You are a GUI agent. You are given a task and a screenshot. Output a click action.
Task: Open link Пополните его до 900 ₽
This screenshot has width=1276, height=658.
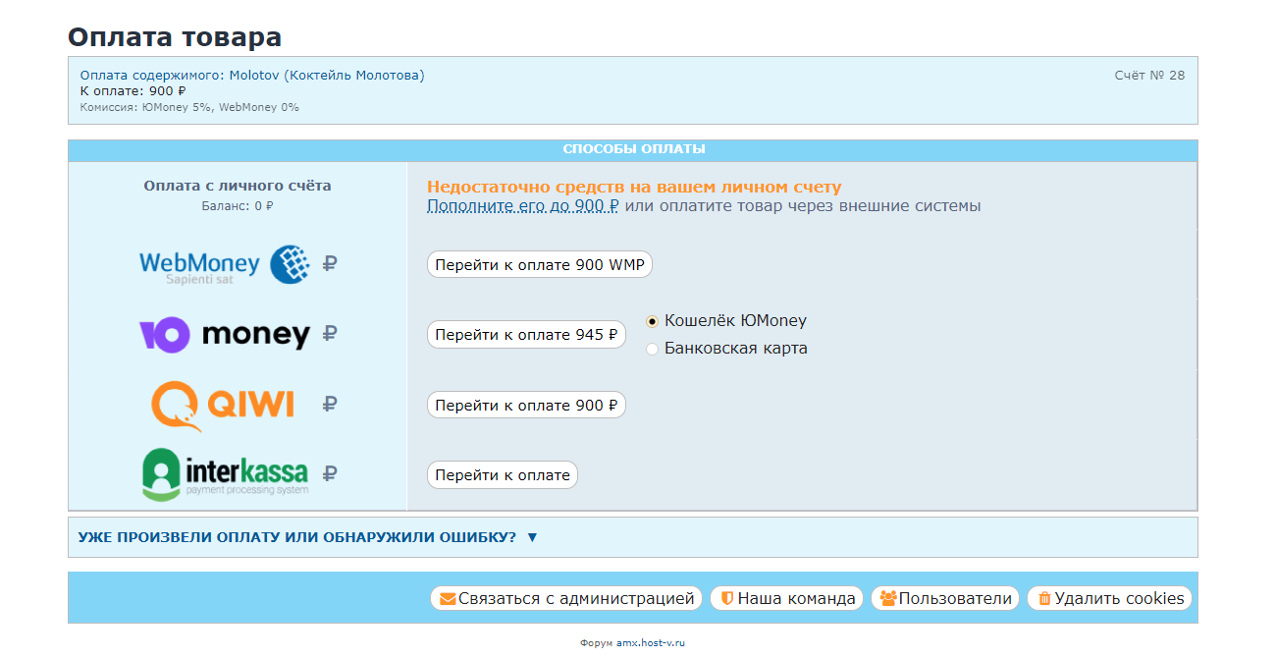pos(522,206)
